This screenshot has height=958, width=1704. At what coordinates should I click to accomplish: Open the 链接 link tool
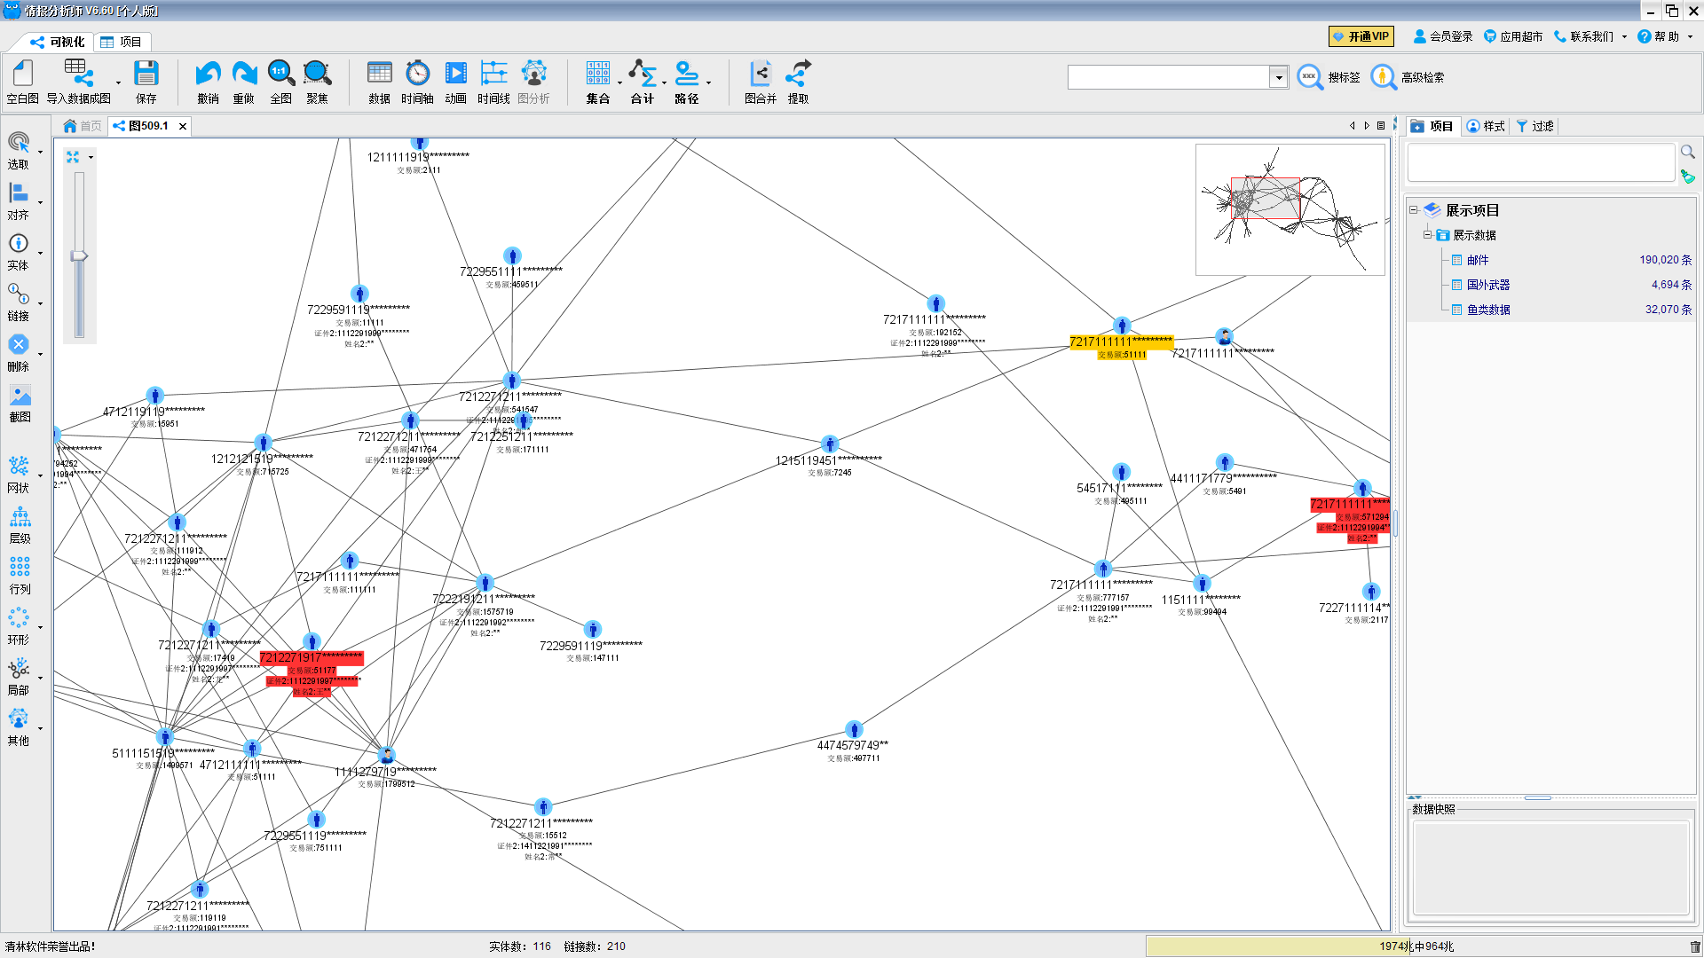19,302
